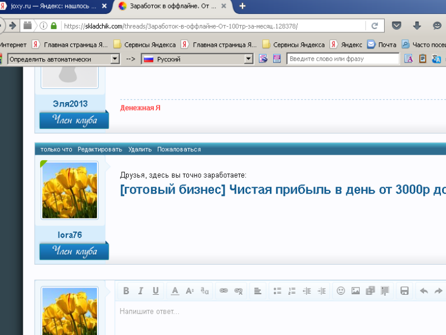
Task: Expand the 'Определить автоматически' source language dropdown
Action: 115,59
